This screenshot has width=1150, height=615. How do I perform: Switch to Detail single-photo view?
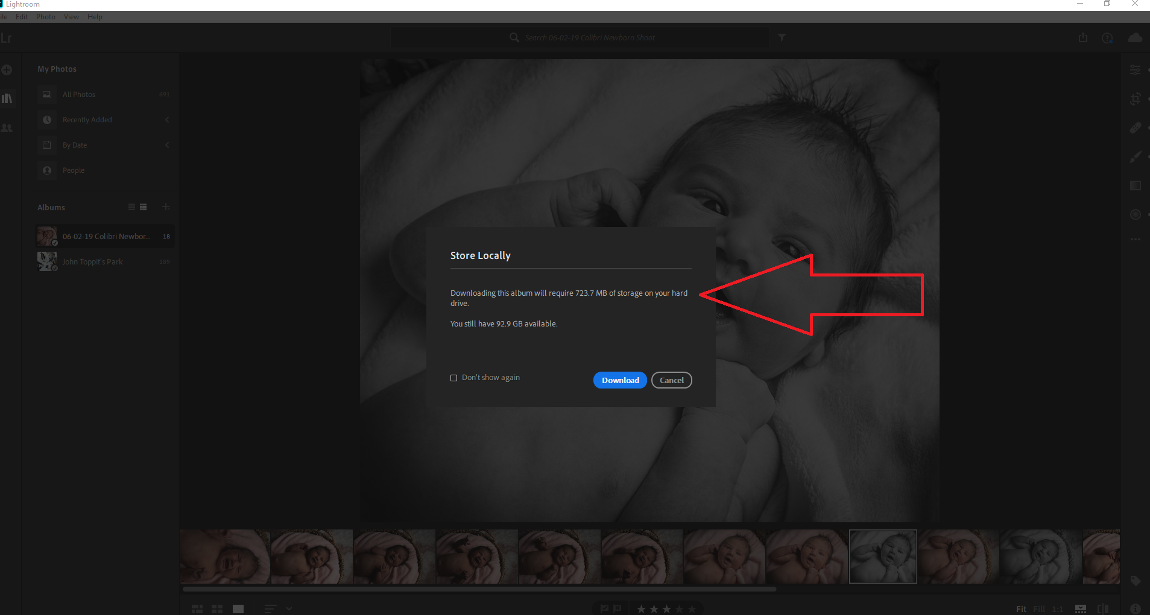click(238, 609)
